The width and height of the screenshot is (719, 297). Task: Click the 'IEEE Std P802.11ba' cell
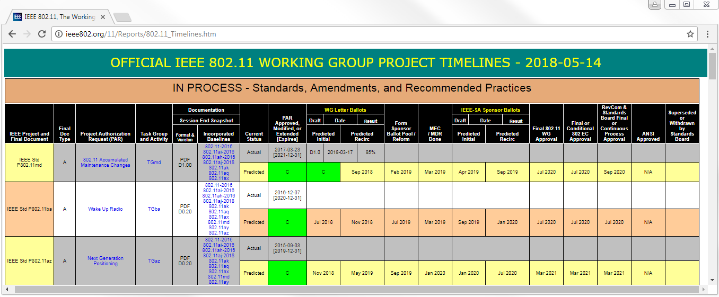coord(29,209)
